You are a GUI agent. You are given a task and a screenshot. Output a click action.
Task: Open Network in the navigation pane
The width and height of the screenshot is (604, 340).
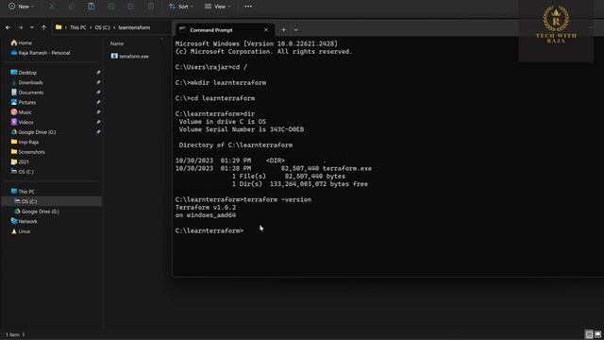pyautogui.click(x=25, y=221)
